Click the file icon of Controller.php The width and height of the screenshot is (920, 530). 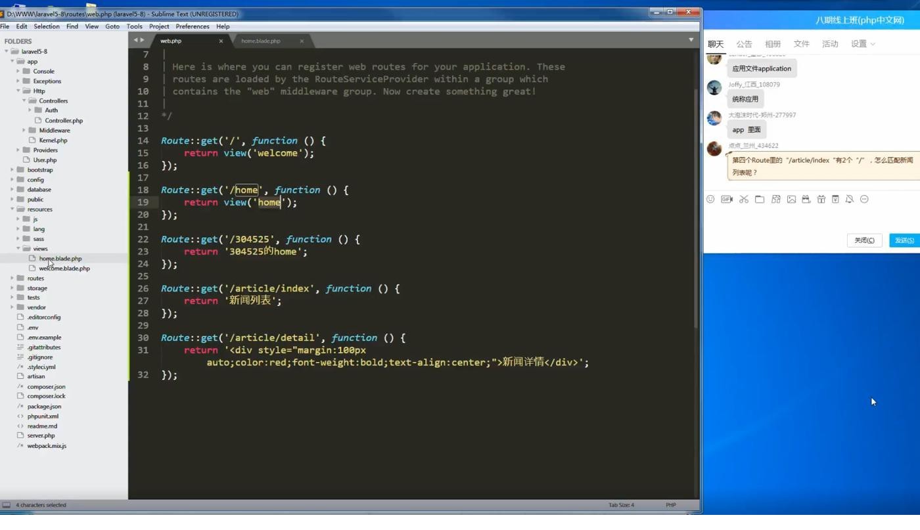39,120
